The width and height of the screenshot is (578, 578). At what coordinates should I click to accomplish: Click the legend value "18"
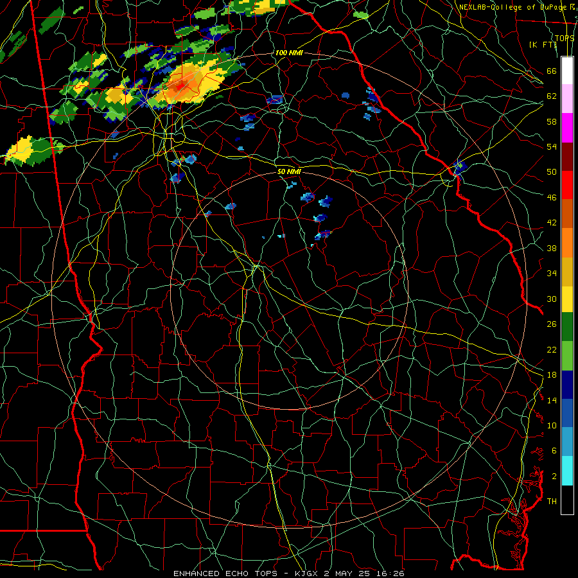(x=552, y=375)
